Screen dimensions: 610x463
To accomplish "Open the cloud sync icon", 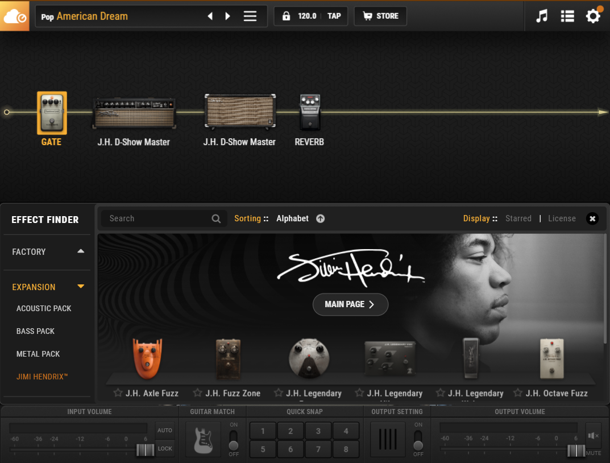I will click(x=14, y=16).
